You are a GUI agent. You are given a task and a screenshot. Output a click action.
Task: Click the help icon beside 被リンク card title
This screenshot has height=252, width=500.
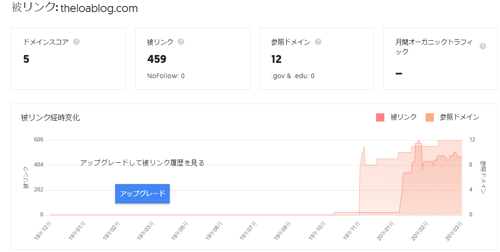[x=181, y=42]
